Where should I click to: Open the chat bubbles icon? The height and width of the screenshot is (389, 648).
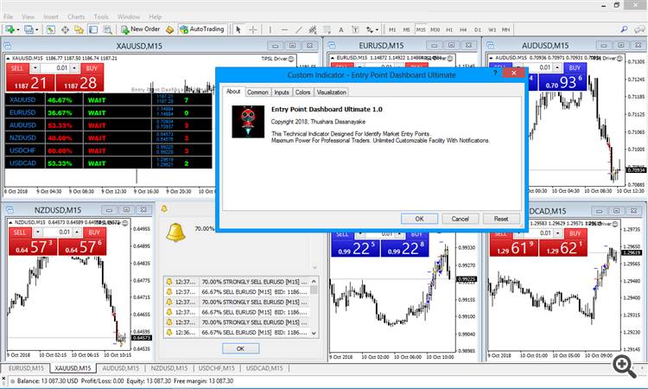(639, 29)
